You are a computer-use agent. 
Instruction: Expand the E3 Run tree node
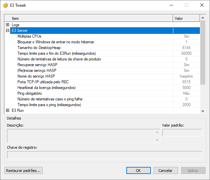[x=7, y=110]
